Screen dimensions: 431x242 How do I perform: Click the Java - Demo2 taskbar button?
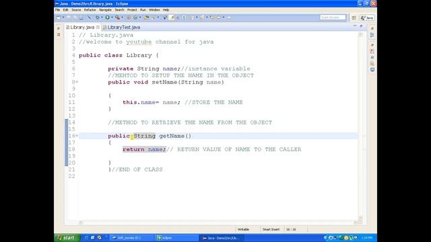[221, 238]
